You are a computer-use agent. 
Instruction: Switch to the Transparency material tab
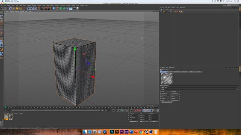coord(170,72)
